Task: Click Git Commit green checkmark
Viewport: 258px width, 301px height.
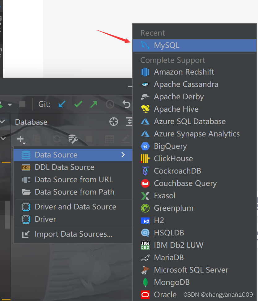Action: click(78, 104)
